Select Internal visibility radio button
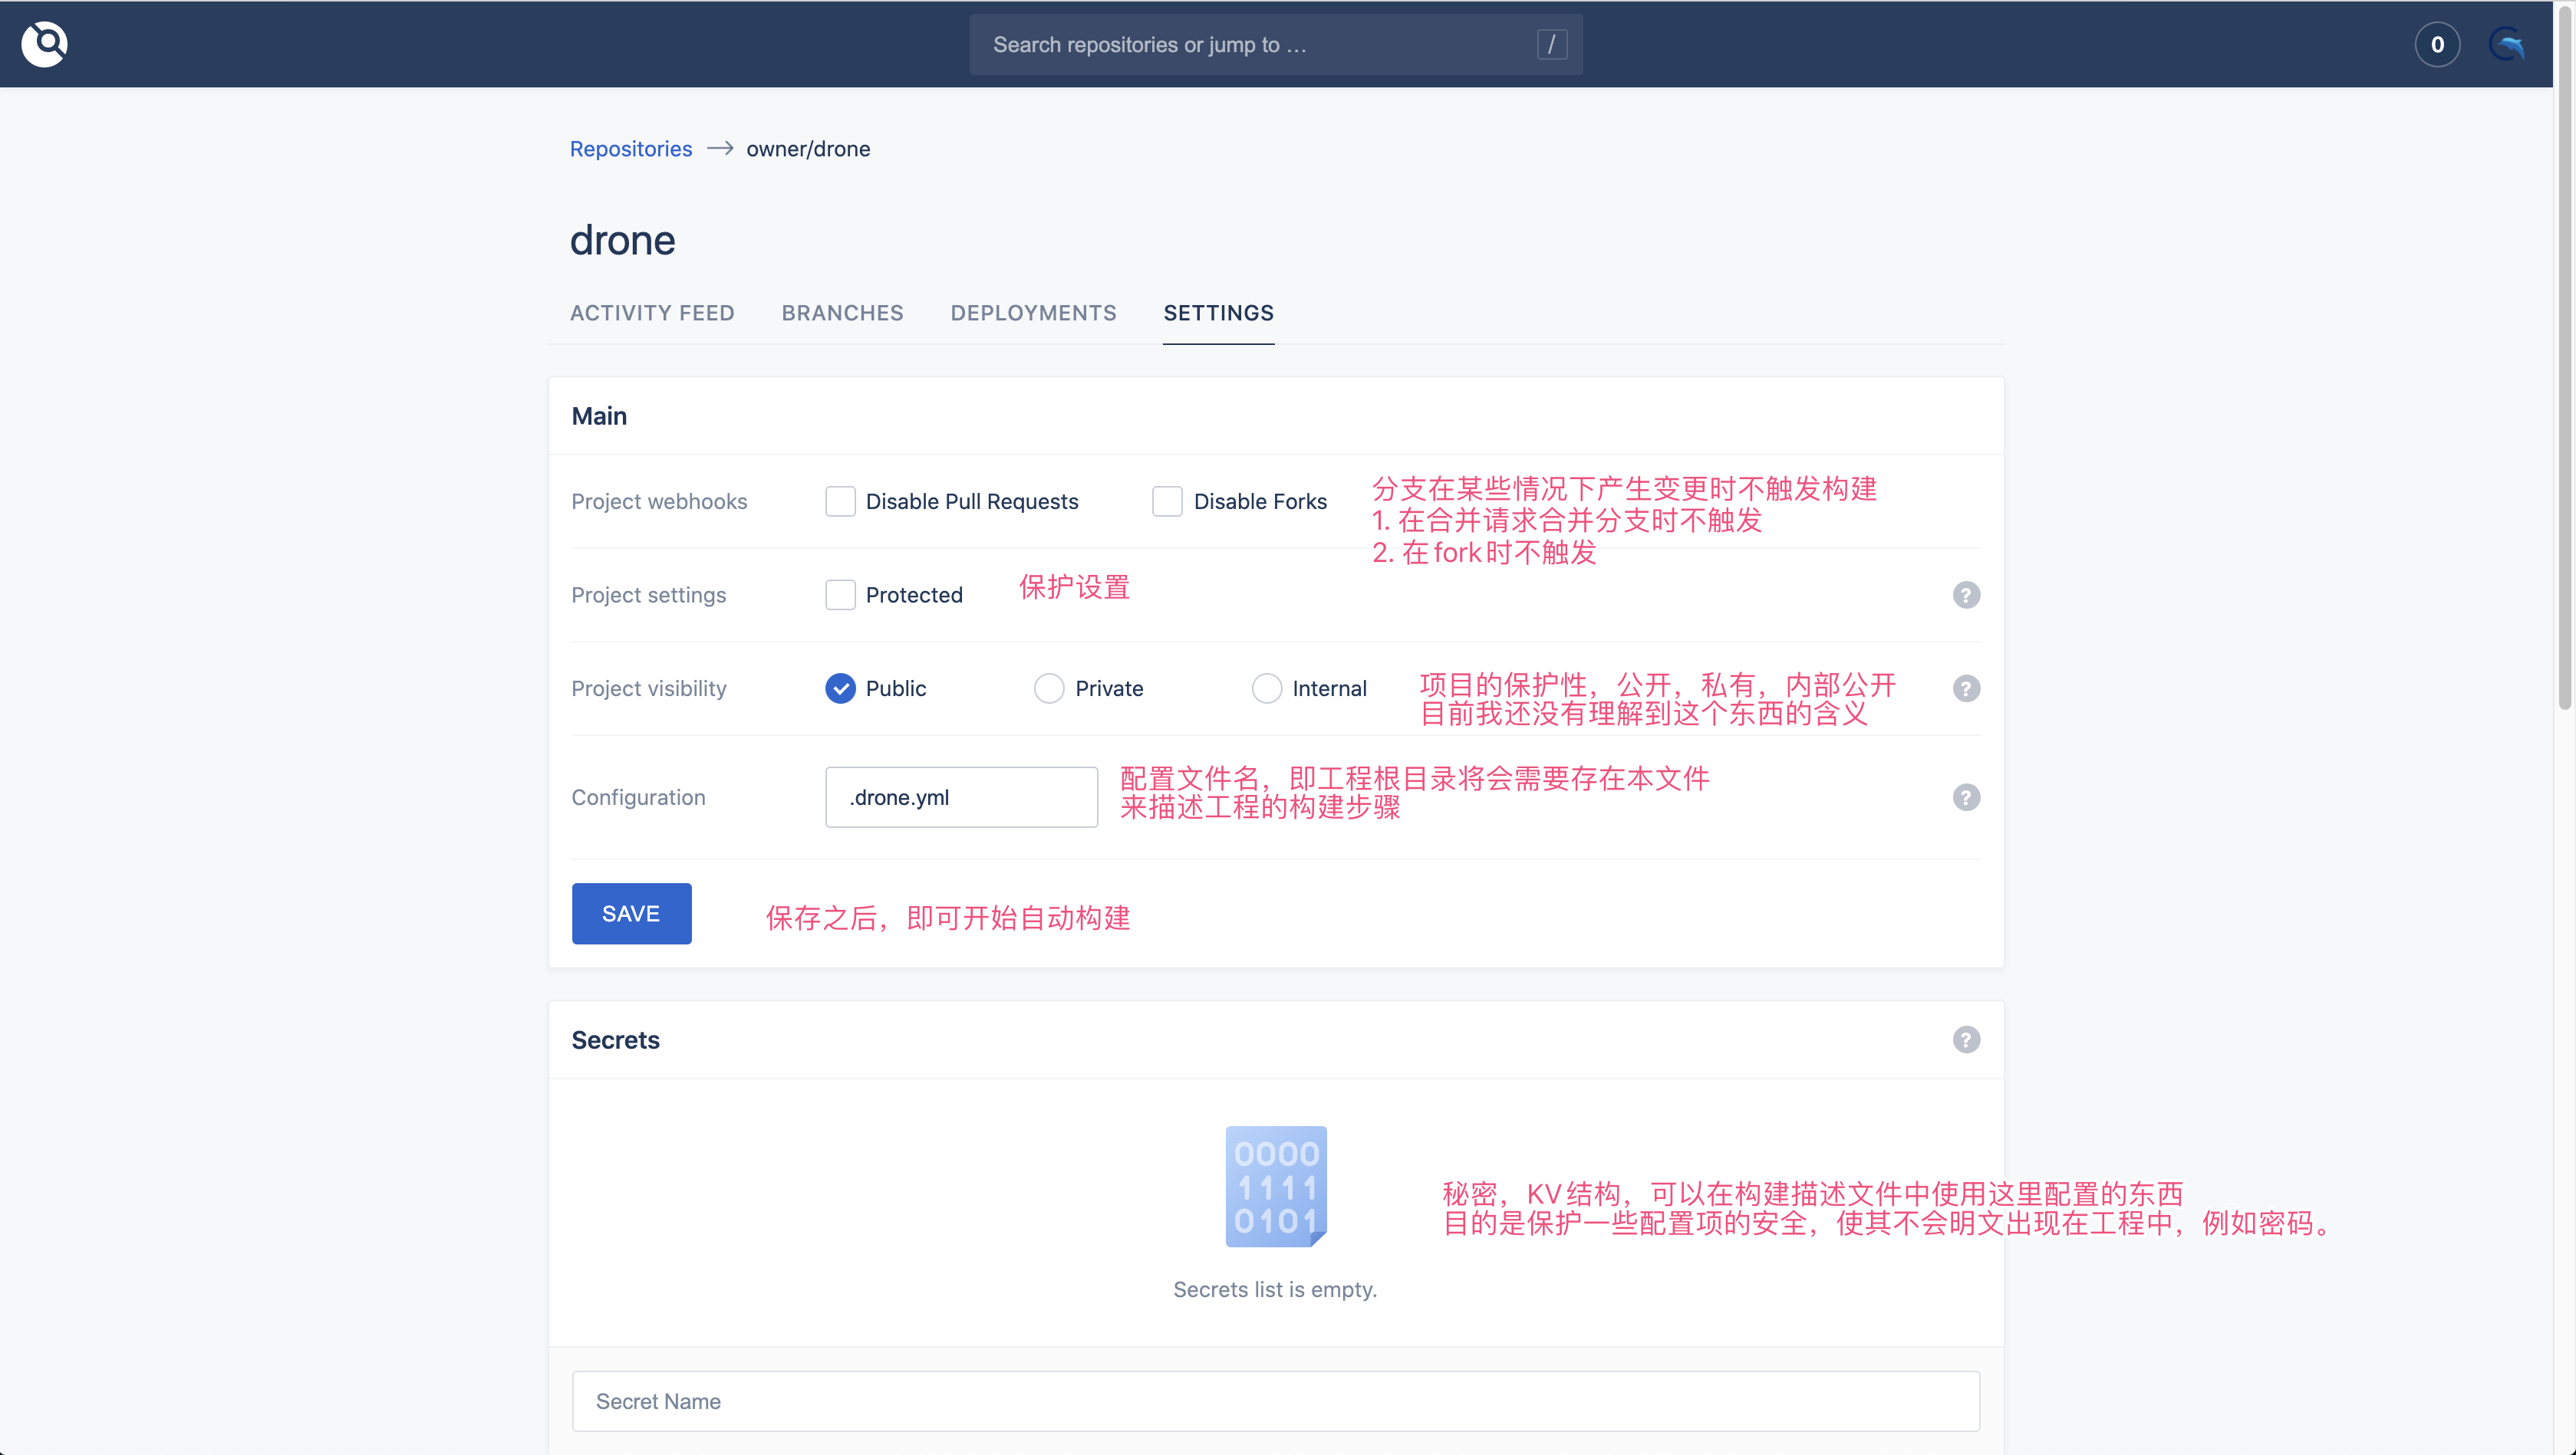Image resolution: width=2576 pixels, height=1455 pixels. coord(1267,688)
